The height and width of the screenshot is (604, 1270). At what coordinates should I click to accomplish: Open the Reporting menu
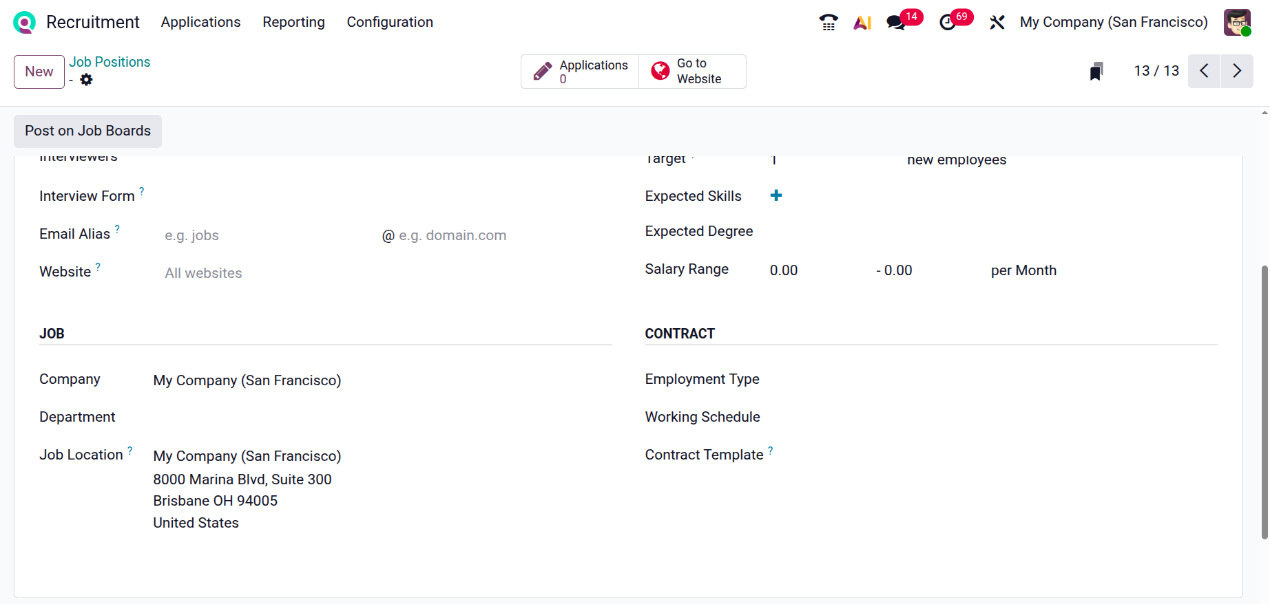293,22
